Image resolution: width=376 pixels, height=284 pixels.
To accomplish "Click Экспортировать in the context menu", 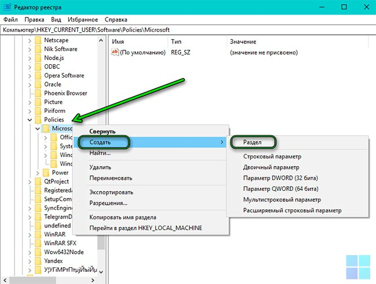I will click(x=111, y=192).
